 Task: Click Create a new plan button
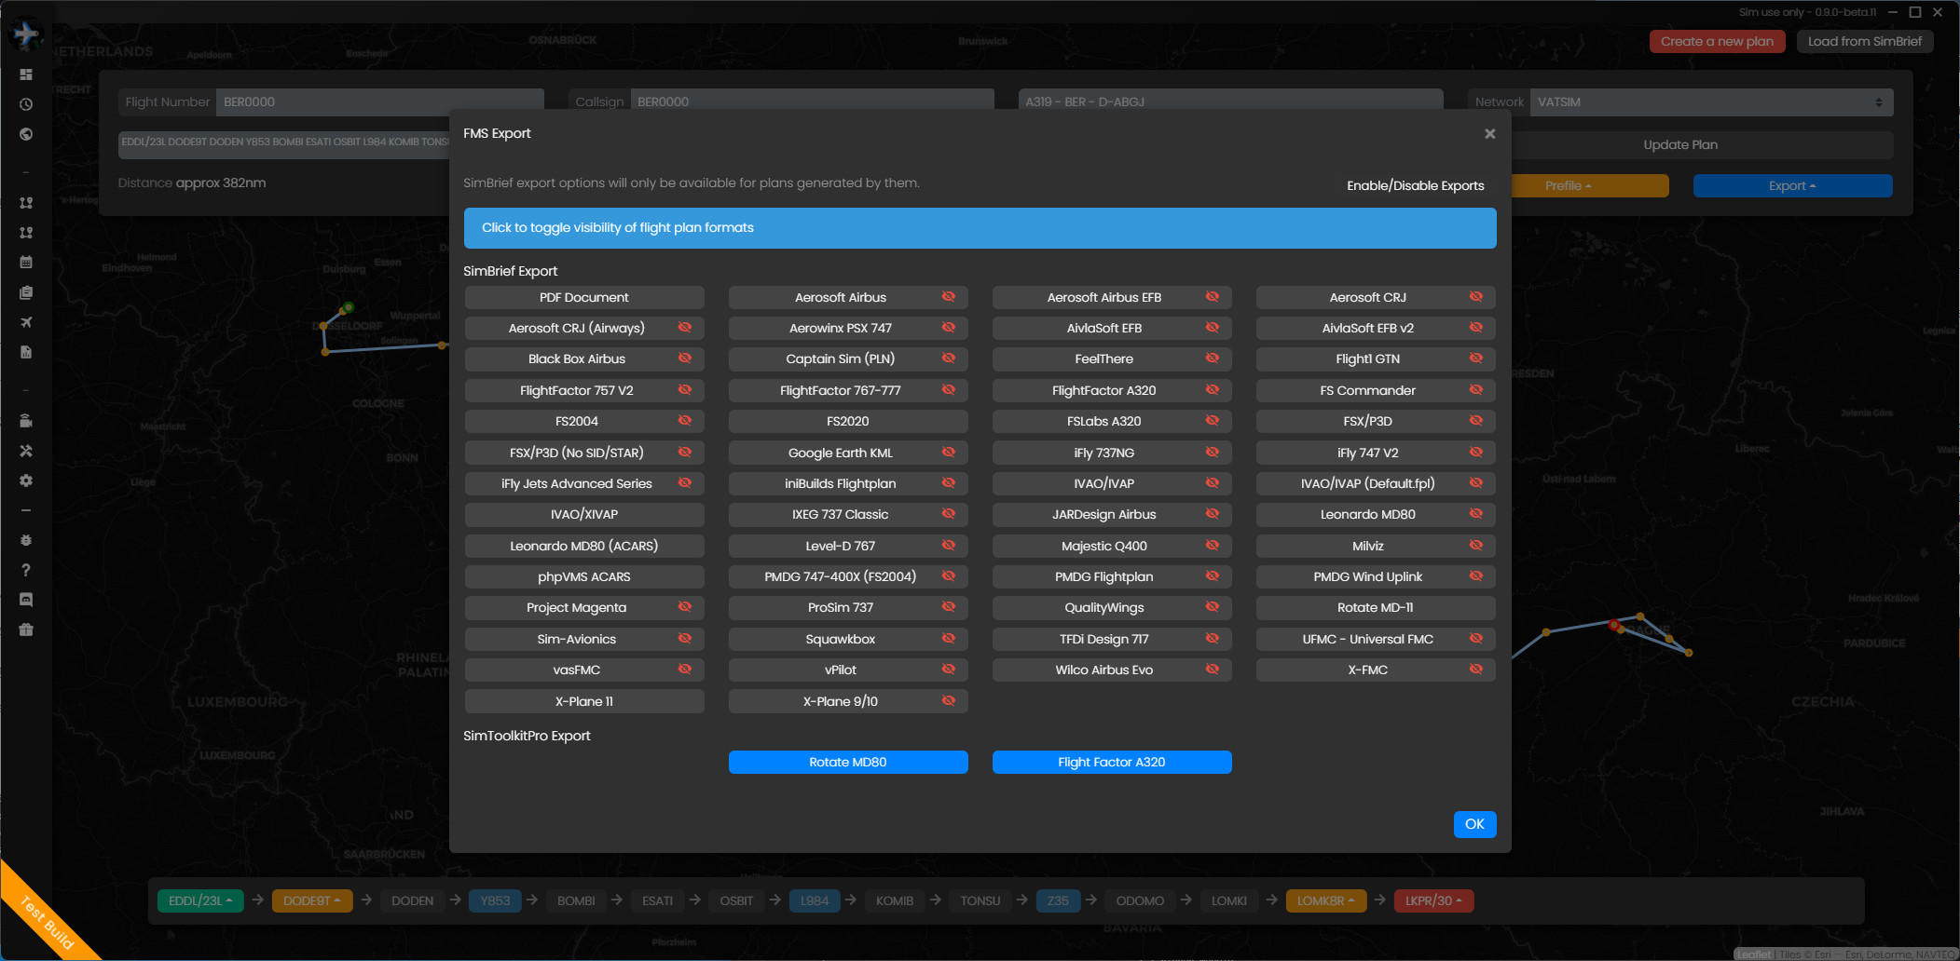[x=1717, y=41]
